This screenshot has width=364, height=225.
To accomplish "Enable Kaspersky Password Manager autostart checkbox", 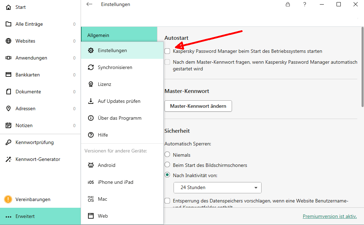I will 167,51.
